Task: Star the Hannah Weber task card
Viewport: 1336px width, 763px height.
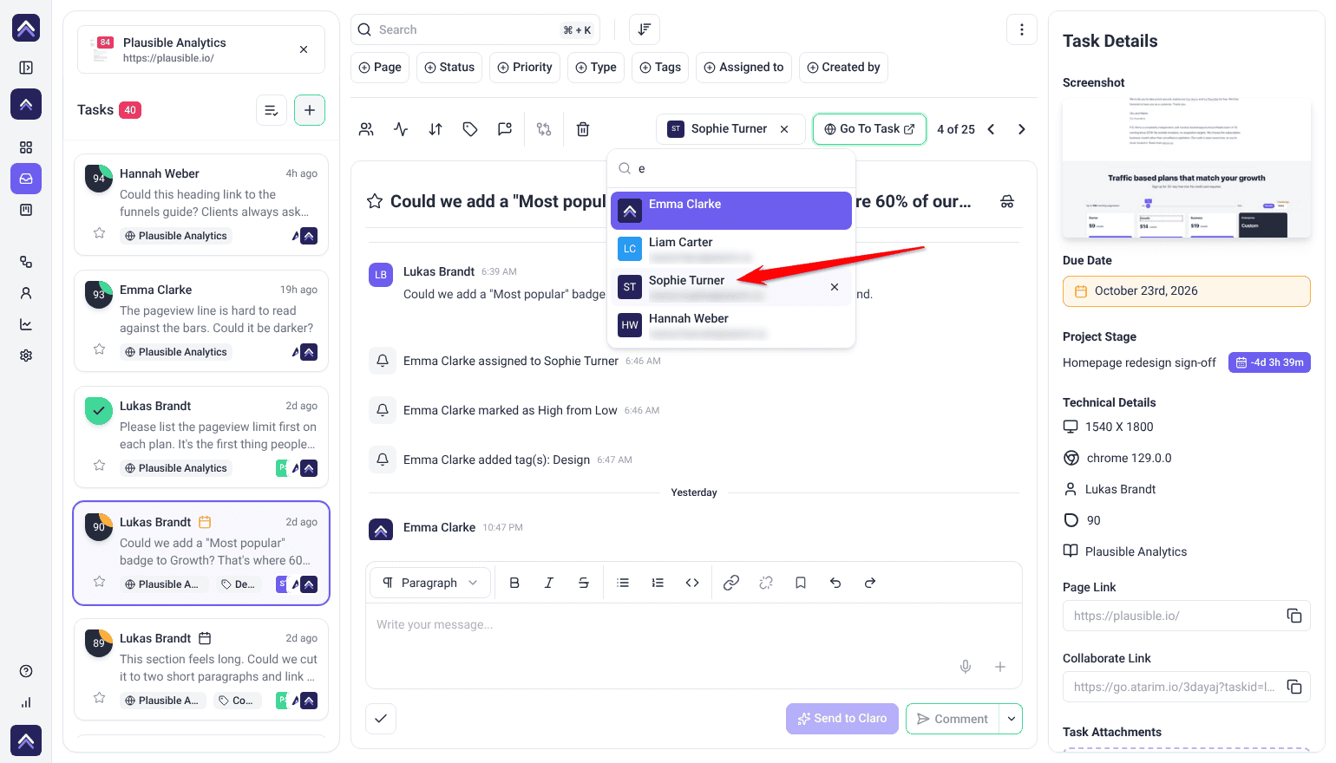Action: (100, 233)
